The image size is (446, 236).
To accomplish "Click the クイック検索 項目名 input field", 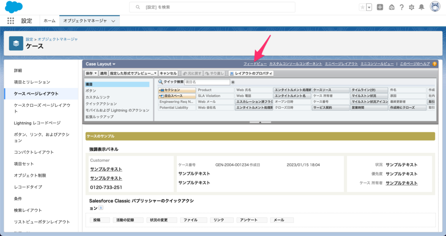I will click(207, 82).
